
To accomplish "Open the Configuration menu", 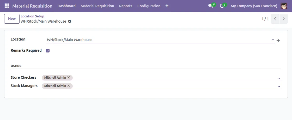I will (149, 6).
